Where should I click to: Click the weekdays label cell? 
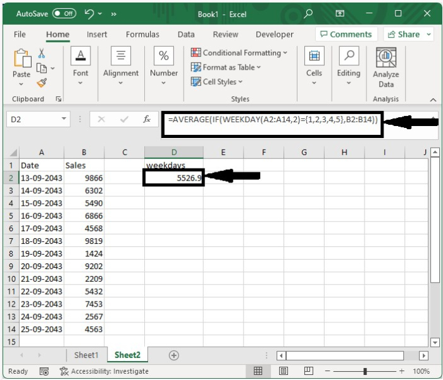pyautogui.click(x=174, y=165)
